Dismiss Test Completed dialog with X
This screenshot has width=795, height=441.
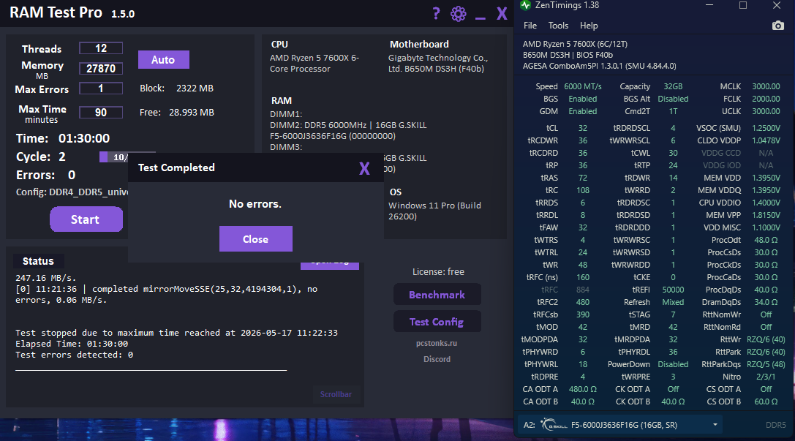364,168
